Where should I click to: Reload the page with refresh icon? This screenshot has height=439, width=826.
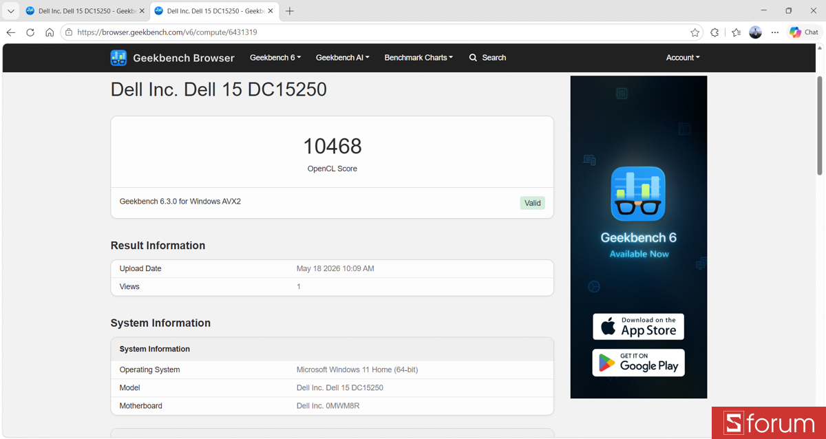30,32
